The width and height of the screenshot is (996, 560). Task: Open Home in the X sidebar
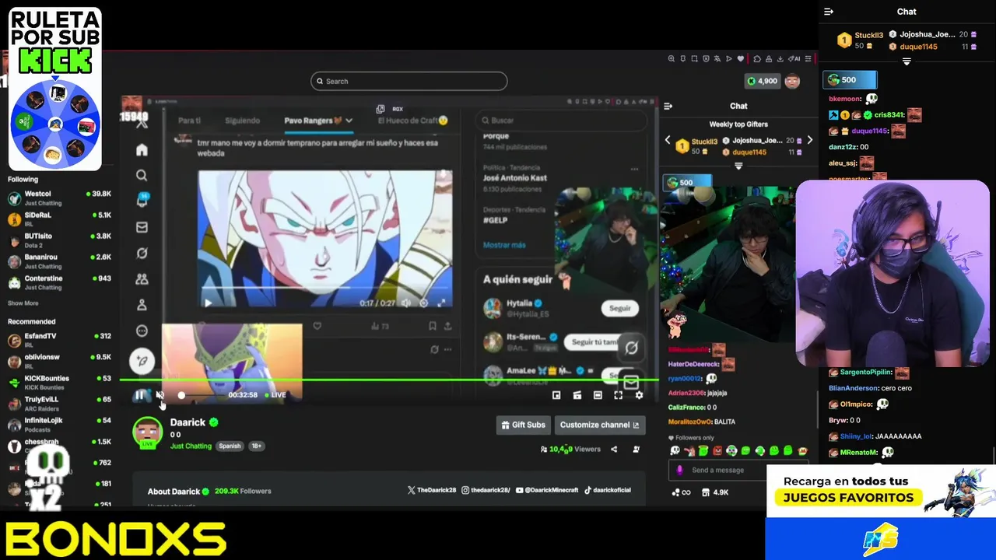[142, 149]
